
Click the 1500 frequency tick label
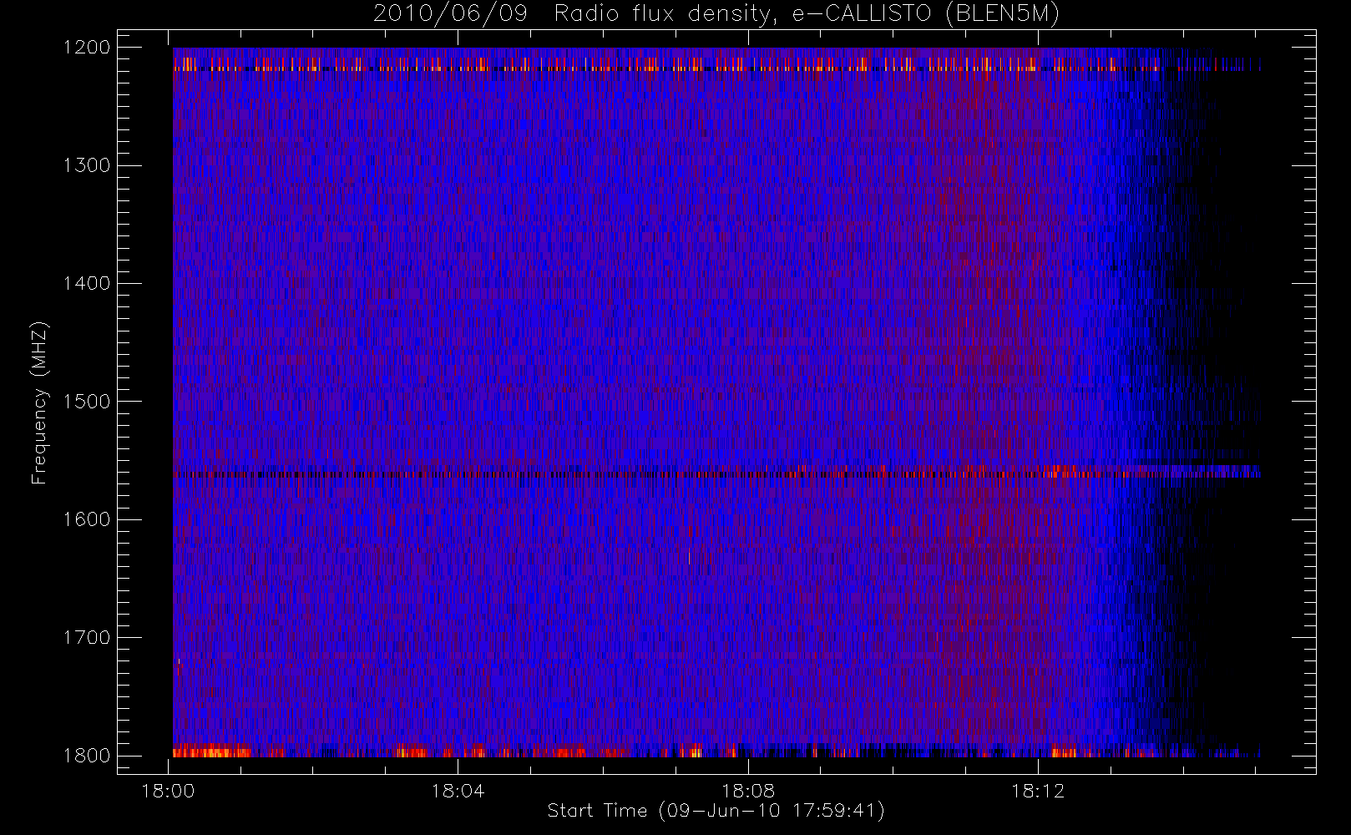click(87, 402)
